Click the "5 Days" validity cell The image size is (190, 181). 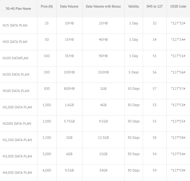(x=133, y=72)
